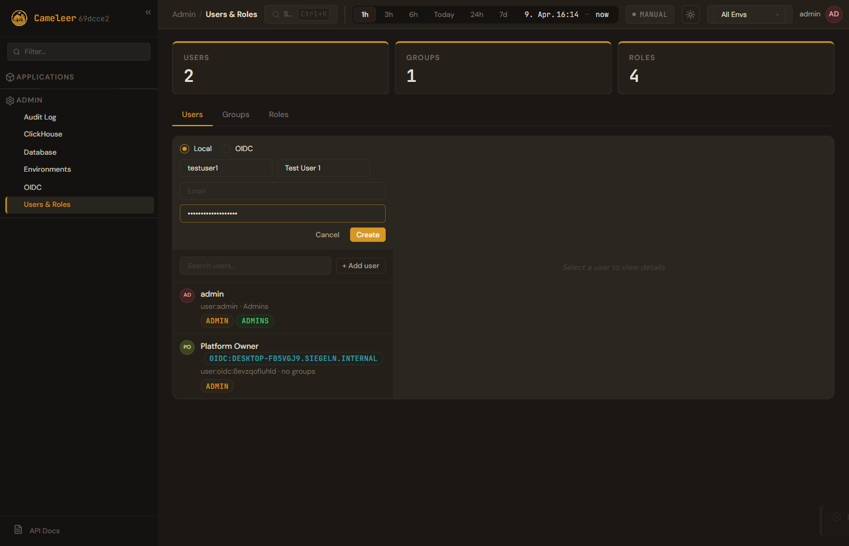
Task: Open the All Envs dropdown
Action: pos(749,15)
